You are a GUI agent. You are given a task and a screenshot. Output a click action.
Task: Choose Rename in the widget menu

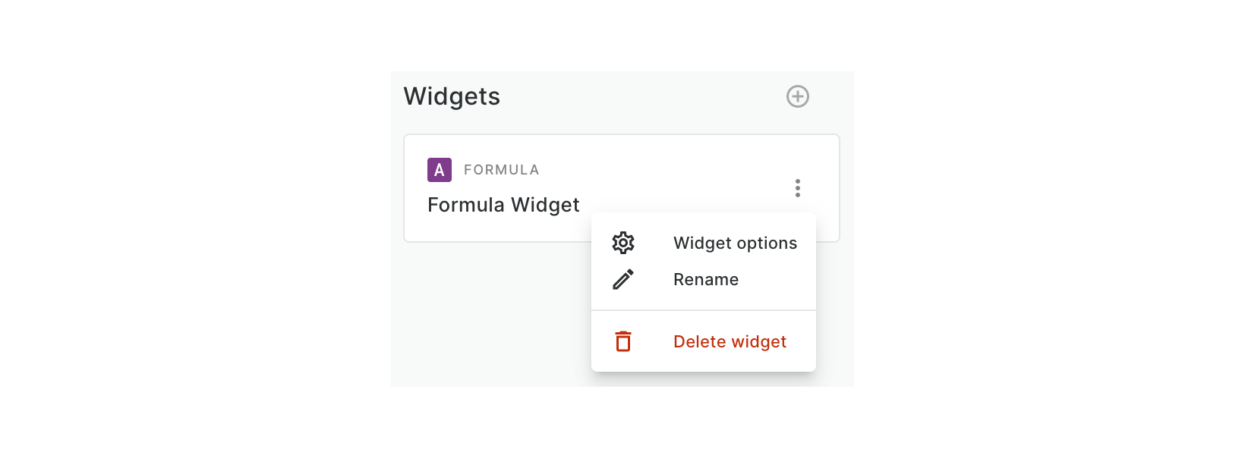tap(706, 279)
